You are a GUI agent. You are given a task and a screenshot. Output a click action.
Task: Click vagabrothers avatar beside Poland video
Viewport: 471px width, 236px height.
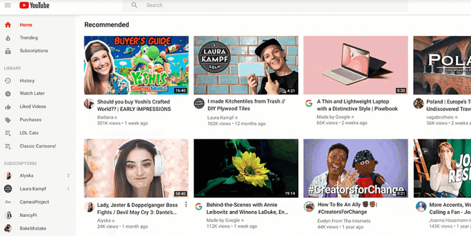(419, 104)
